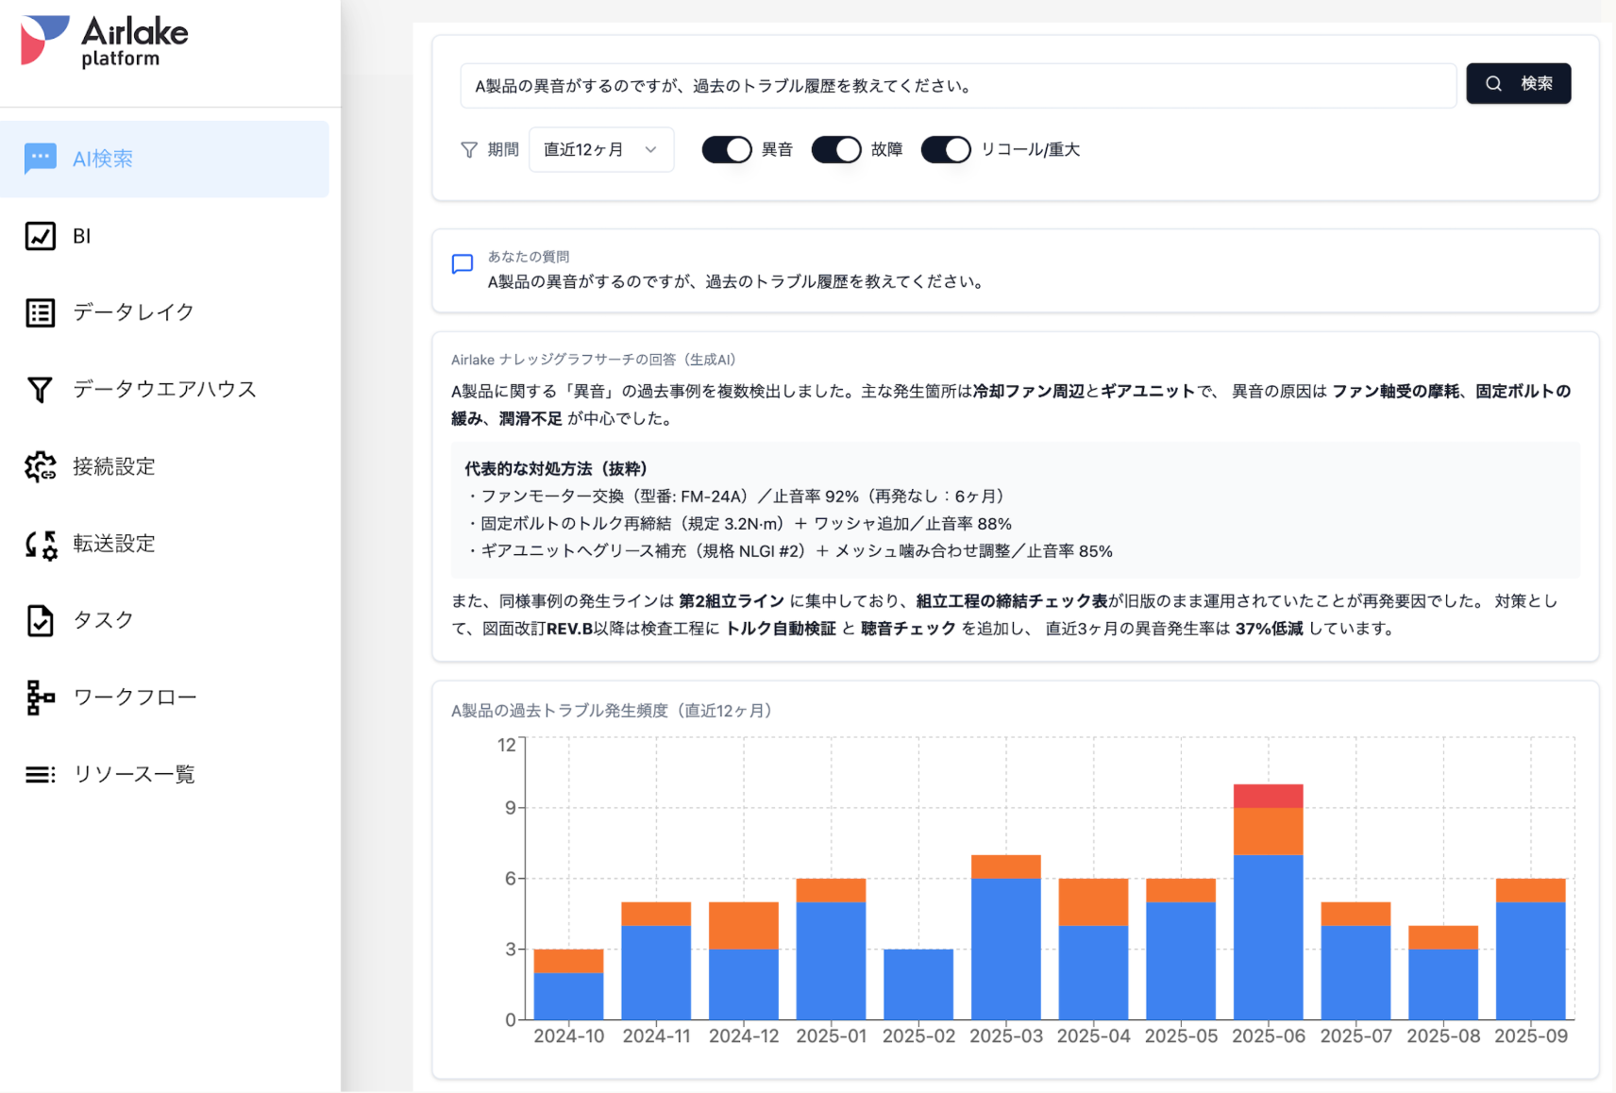The height and width of the screenshot is (1093, 1616).
Task: Open the 転送設定 sync icon
Action: click(x=40, y=544)
